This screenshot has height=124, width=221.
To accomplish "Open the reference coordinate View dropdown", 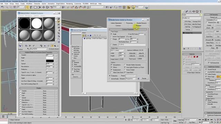I will coord(57,7).
